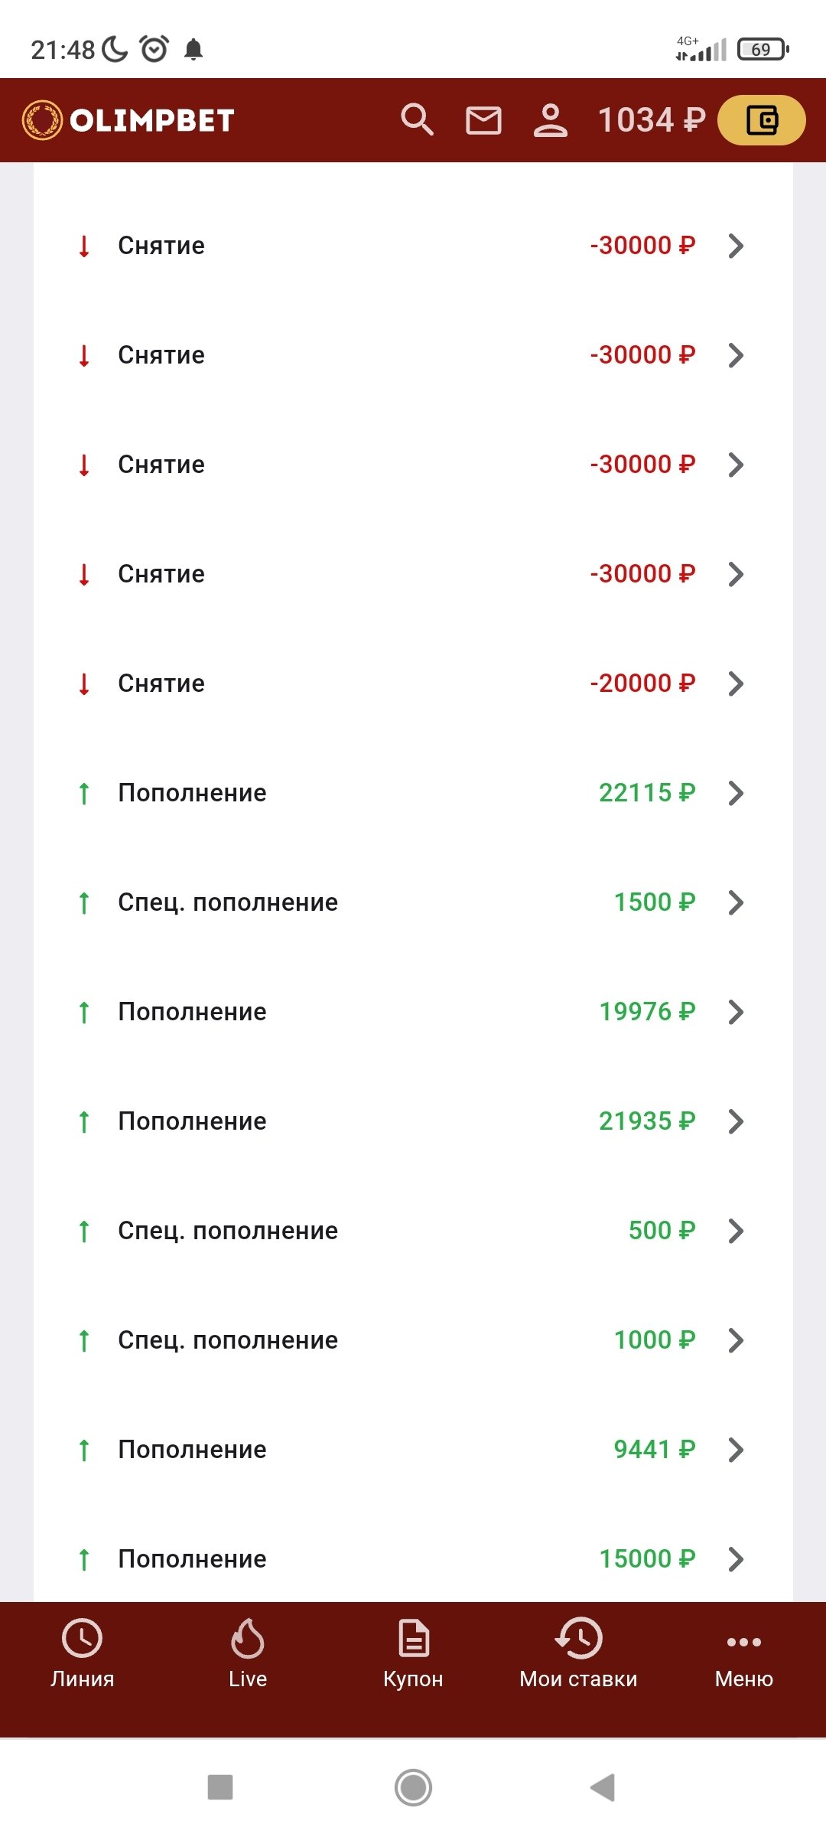Image resolution: width=826 pixels, height=1837 pixels.
Task: Open the 1500 ₽ Спец. пополнение row
Action: click(x=413, y=902)
